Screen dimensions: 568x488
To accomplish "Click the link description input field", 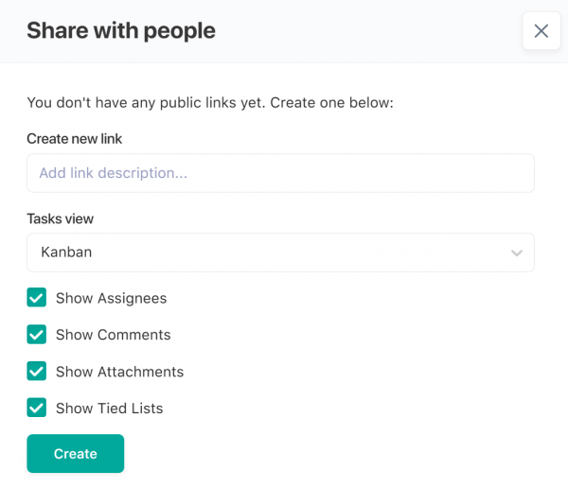I will click(x=280, y=174).
